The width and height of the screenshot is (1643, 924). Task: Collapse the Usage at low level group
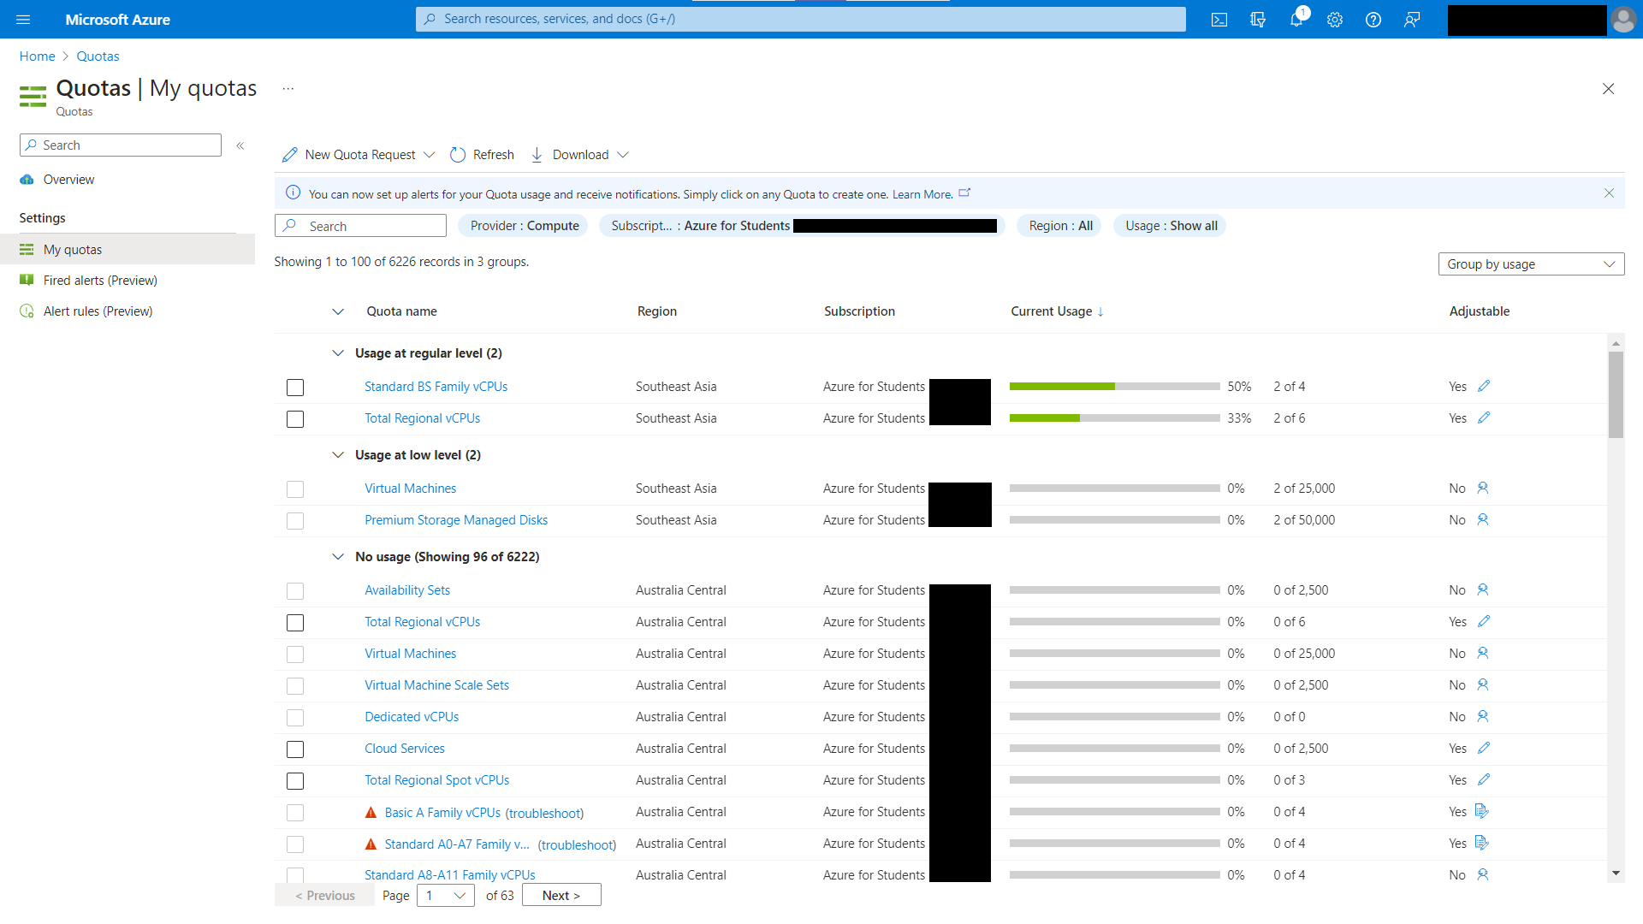pyautogui.click(x=338, y=455)
